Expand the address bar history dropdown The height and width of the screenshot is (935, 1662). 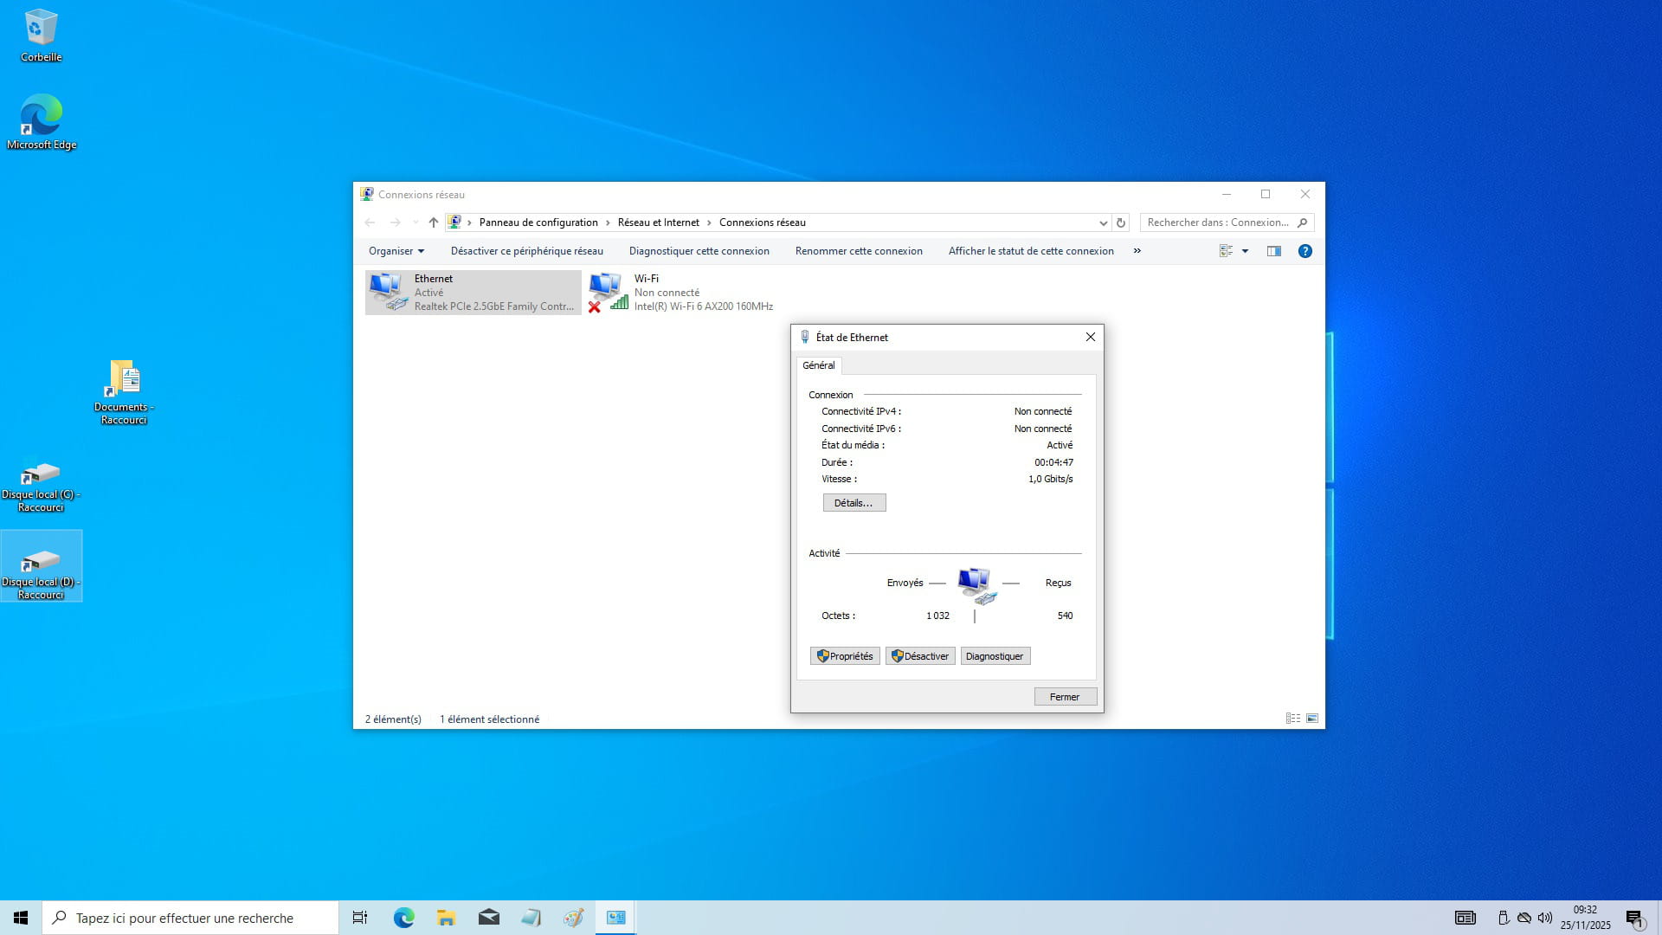point(1103,222)
